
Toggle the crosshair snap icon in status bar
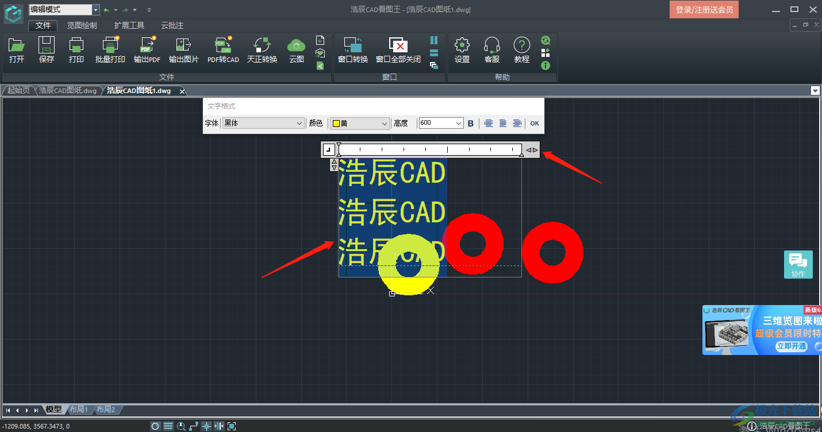coord(206,426)
